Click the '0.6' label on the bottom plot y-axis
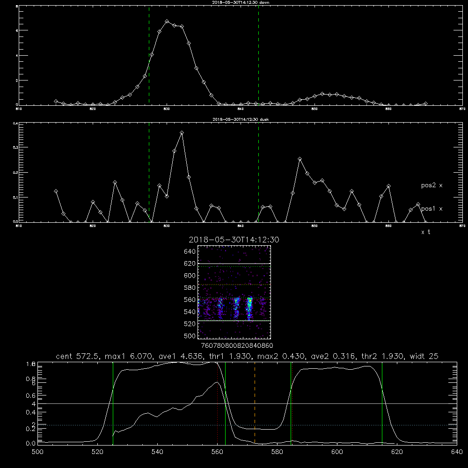The image size is (468, 468). click(31, 395)
